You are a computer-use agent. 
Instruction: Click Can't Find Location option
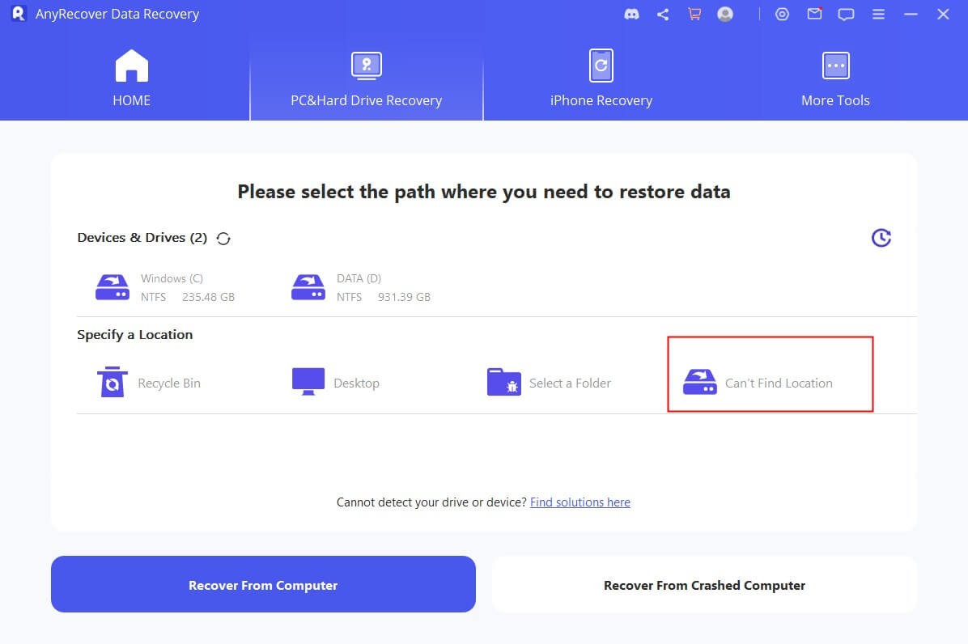770,381
